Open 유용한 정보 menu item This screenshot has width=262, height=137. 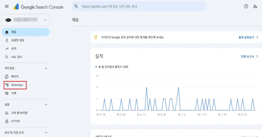(26, 40)
